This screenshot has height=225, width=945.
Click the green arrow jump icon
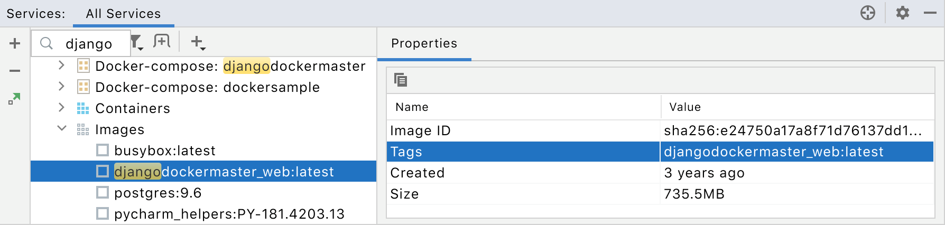click(14, 99)
